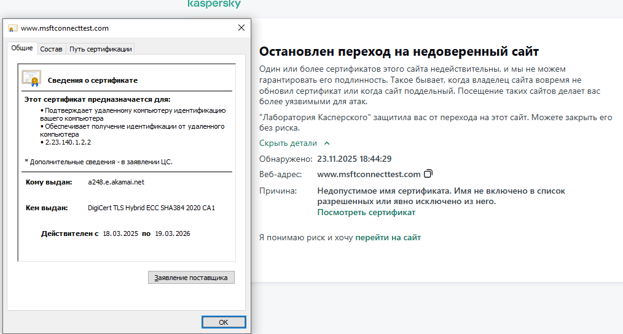This screenshot has height=334, width=623.
Task: Click Этот сертификат предназначается для text
Action: [97, 99]
